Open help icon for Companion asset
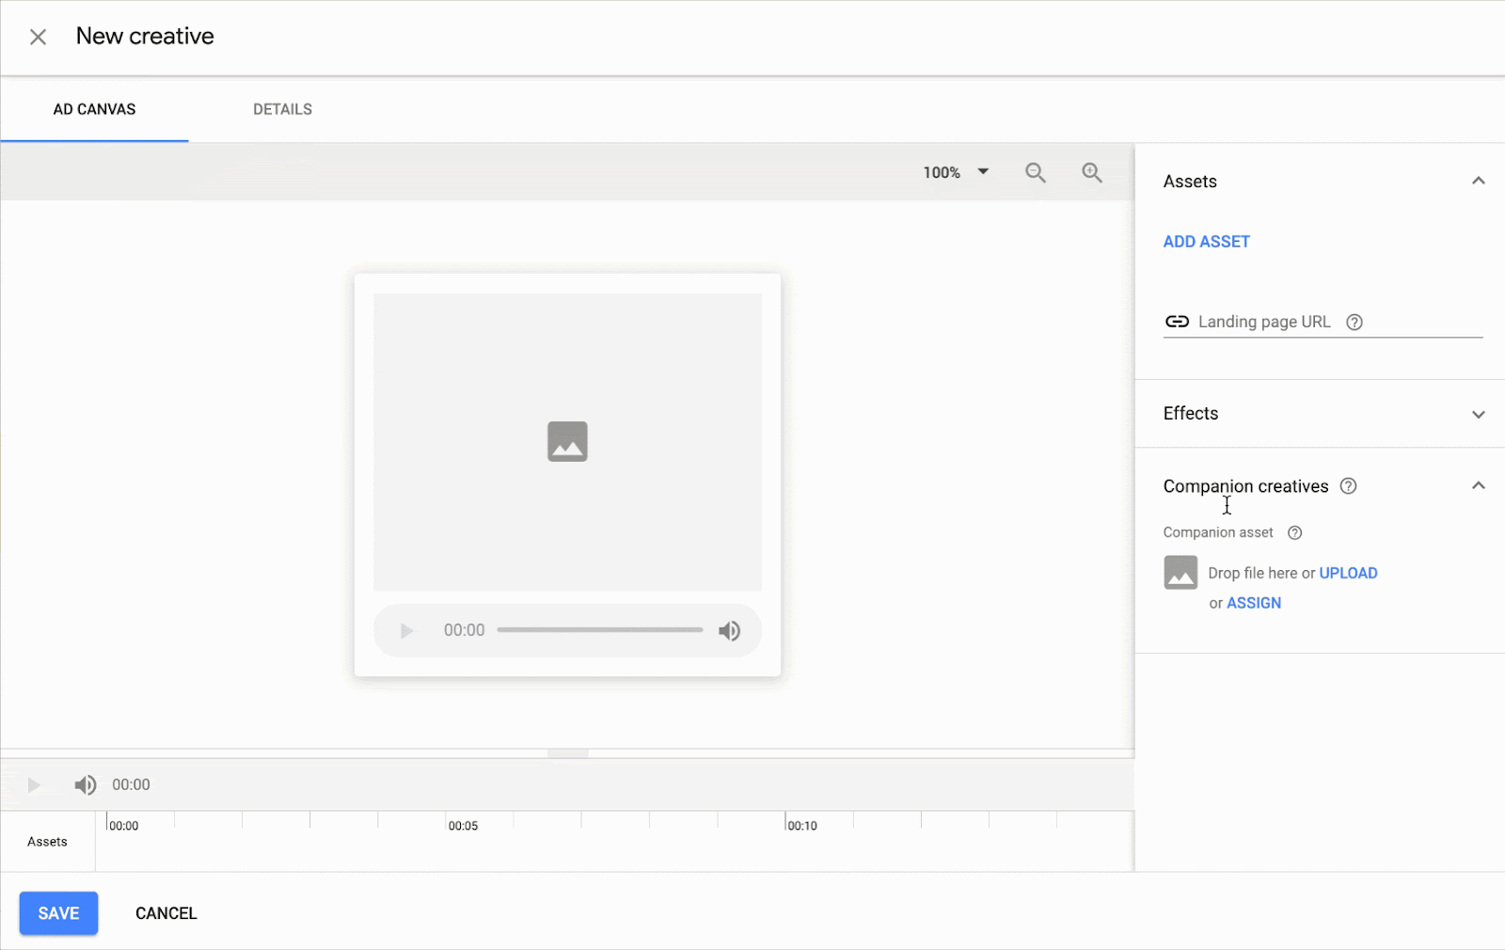This screenshot has width=1505, height=950. (1294, 532)
